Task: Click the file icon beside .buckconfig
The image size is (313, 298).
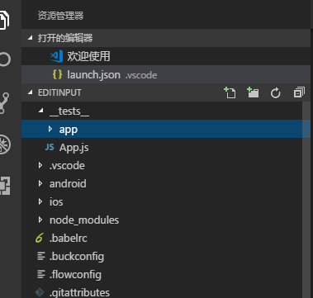Action: [41, 257]
